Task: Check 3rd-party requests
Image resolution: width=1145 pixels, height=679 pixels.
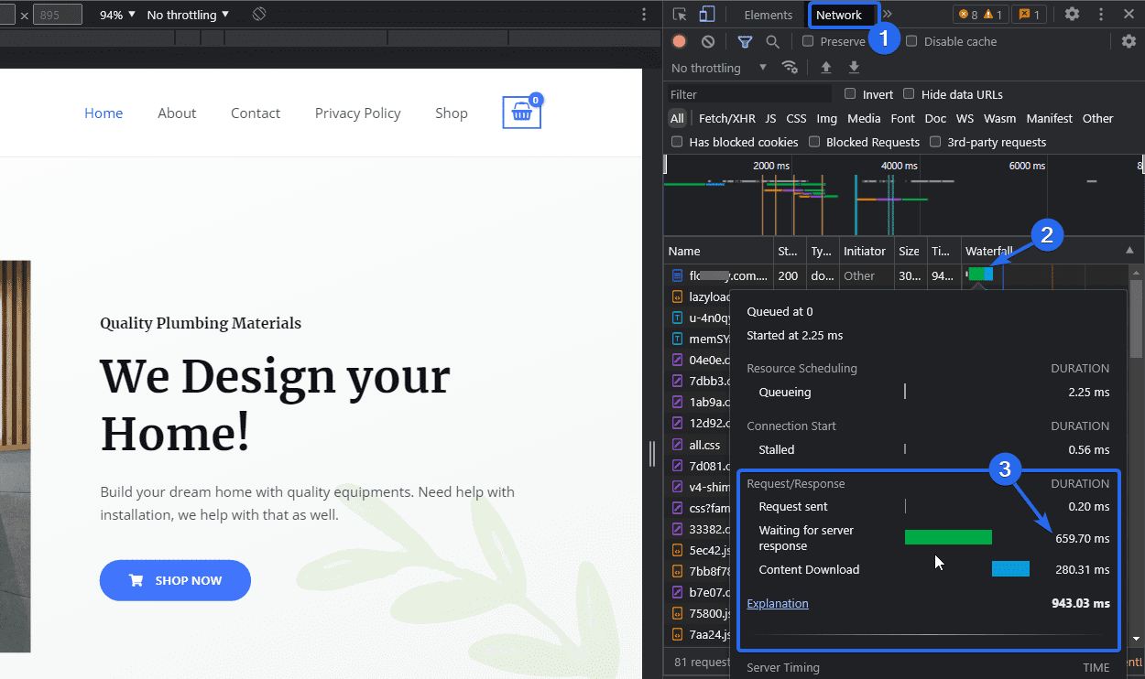Action: [x=935, y=142]
